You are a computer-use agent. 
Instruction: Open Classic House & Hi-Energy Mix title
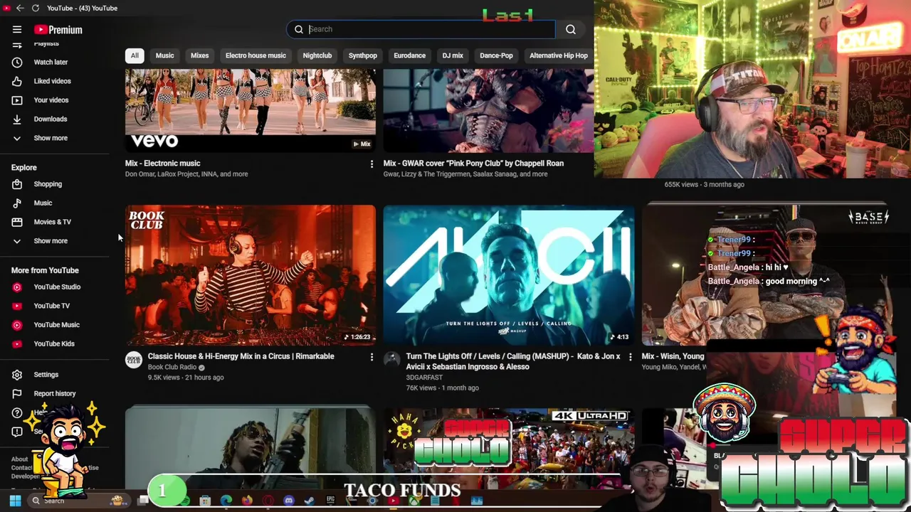[241, 356]
